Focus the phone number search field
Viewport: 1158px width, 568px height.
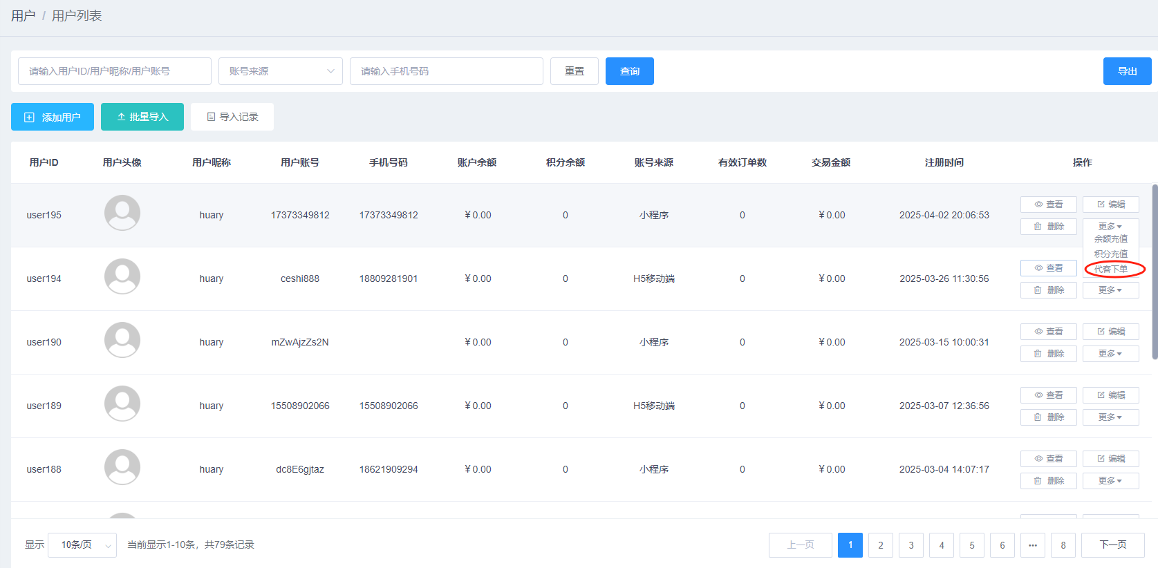tap(447, 71)
